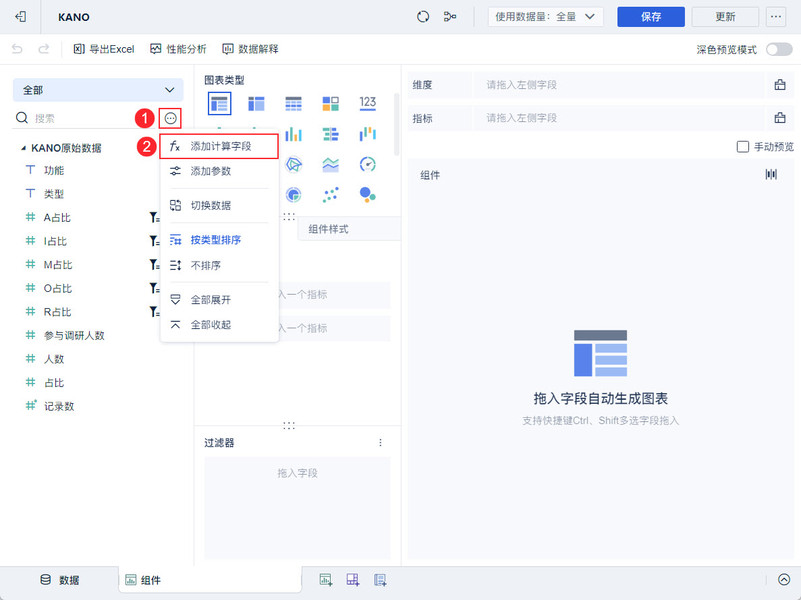The width and height of the screenshot is (801, 600).
Task: Collapse the KANO原始数据 tree node
Action: point(23,148)
